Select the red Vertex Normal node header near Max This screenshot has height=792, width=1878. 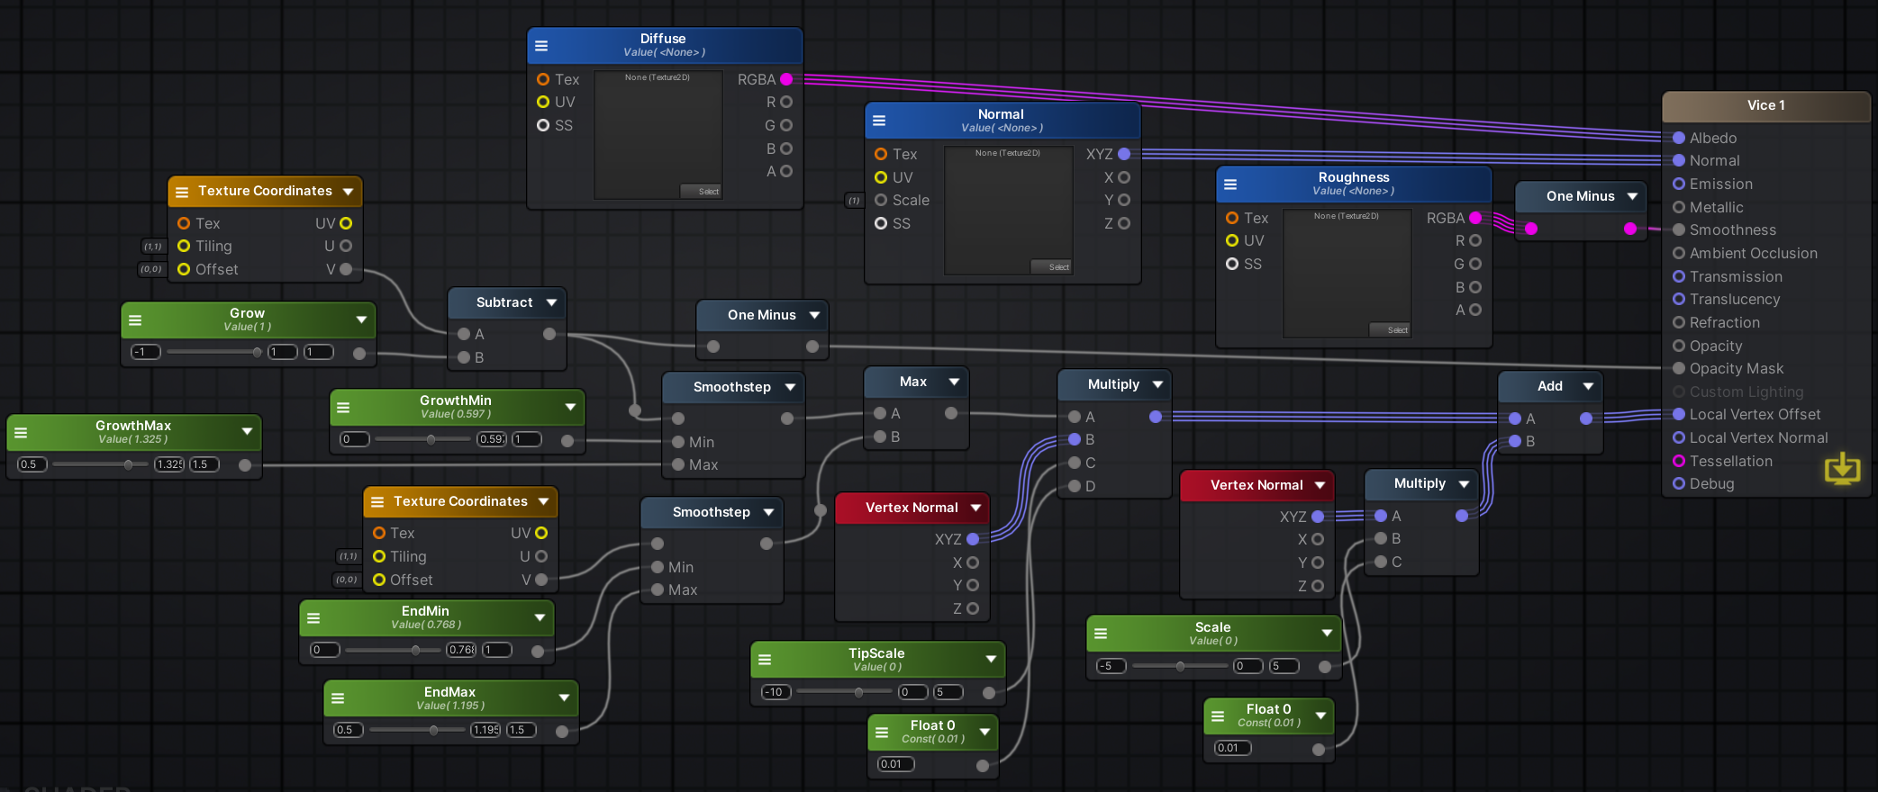pos(911,508)
